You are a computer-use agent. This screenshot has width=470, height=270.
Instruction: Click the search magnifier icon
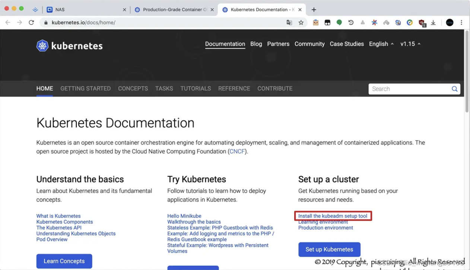[x=454, y=89]
